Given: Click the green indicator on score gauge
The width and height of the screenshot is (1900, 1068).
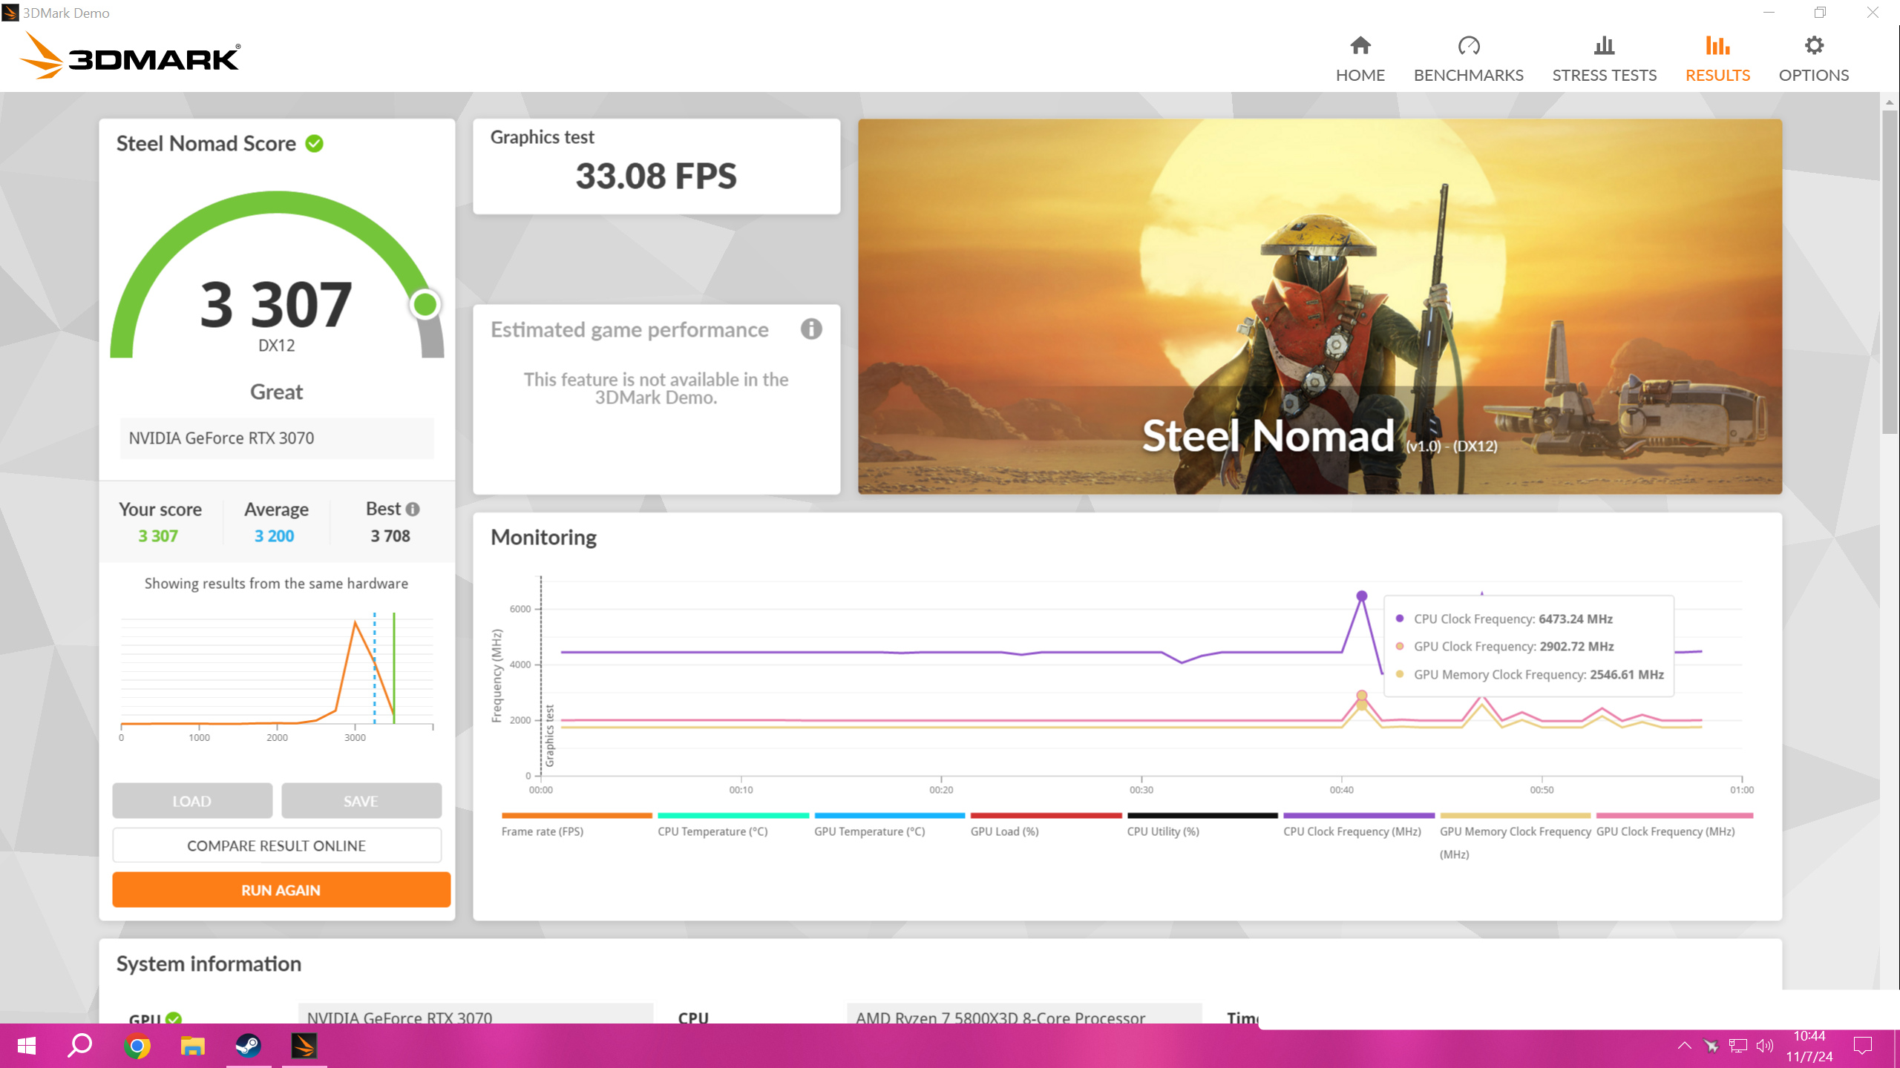Looking at the screenshot, I should 425,304.
